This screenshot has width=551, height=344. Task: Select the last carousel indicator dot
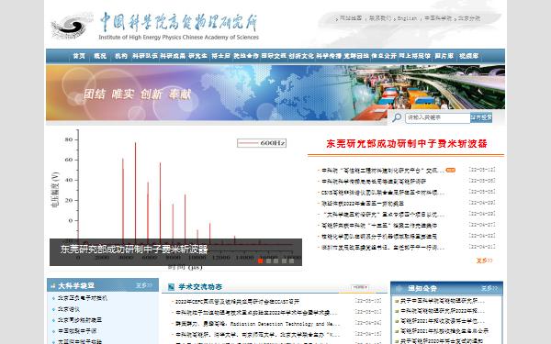tap(291, 261)
